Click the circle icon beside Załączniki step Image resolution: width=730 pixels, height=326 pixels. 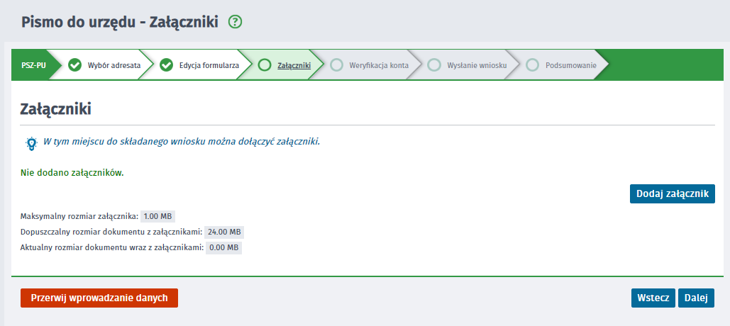tap(265, 65)
